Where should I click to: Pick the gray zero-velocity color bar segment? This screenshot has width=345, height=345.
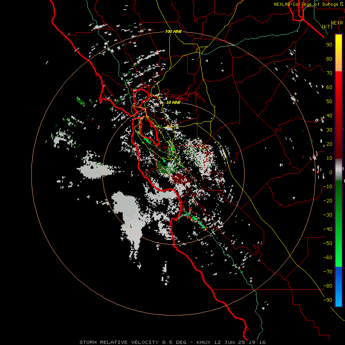[x=338, y=170]
